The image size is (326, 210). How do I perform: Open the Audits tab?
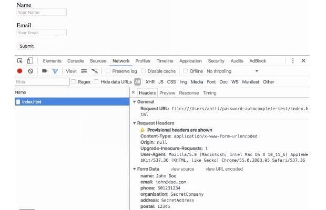click(x=237, y=61)
